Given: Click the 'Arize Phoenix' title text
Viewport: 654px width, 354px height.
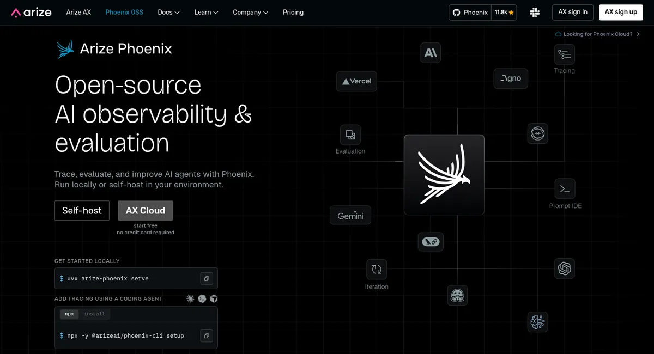Looking at the screenshot, I should pyautogui.click(x=126, y=48).
